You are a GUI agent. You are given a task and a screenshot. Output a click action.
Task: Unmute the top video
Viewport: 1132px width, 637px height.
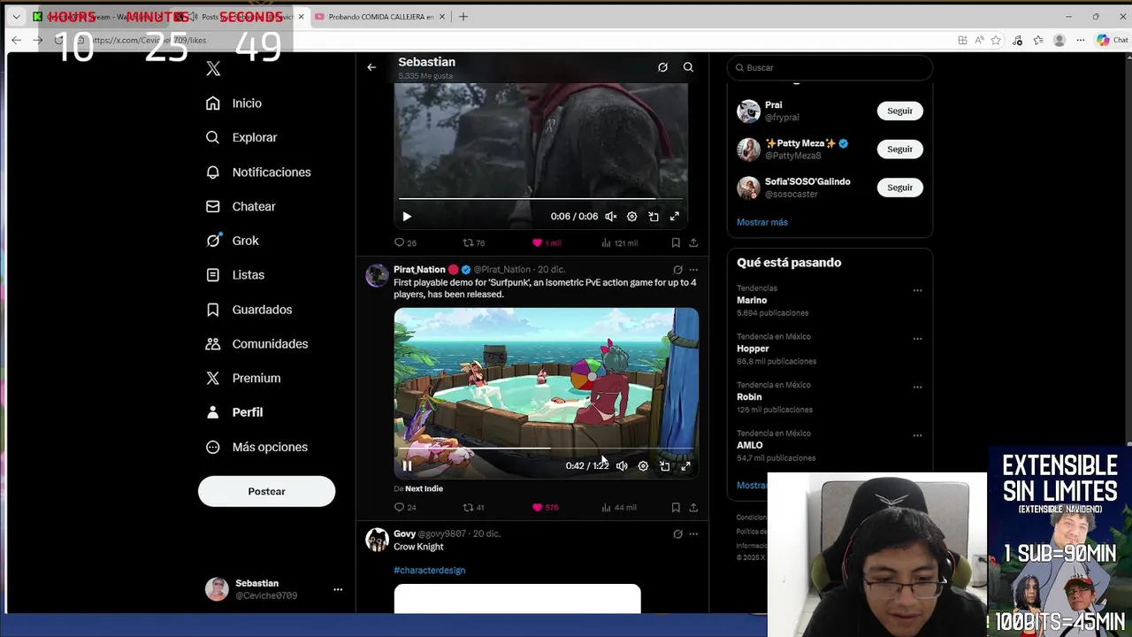coord(610,216)
